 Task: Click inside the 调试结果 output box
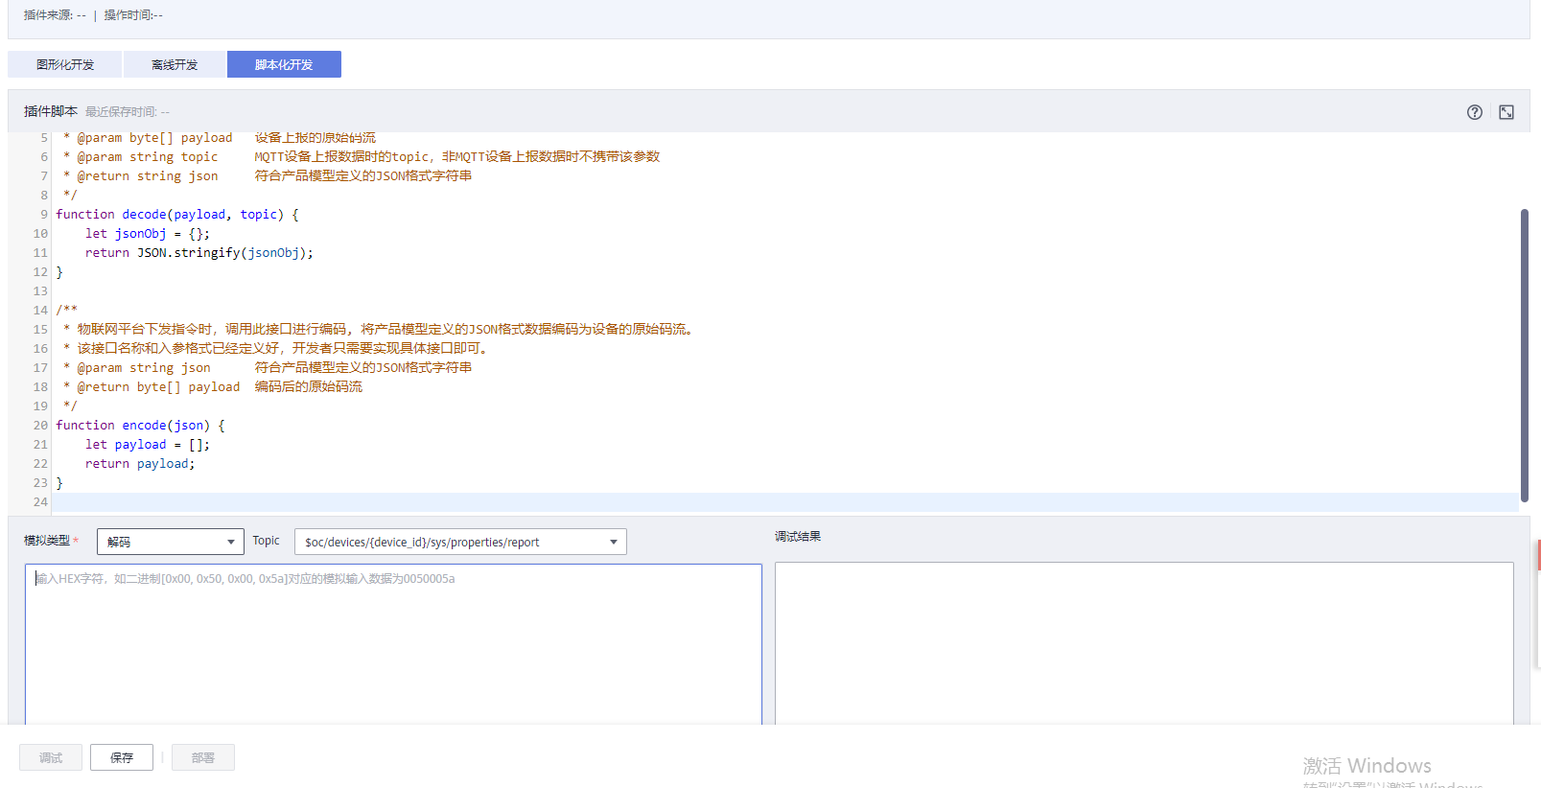tap(1143, 642)
